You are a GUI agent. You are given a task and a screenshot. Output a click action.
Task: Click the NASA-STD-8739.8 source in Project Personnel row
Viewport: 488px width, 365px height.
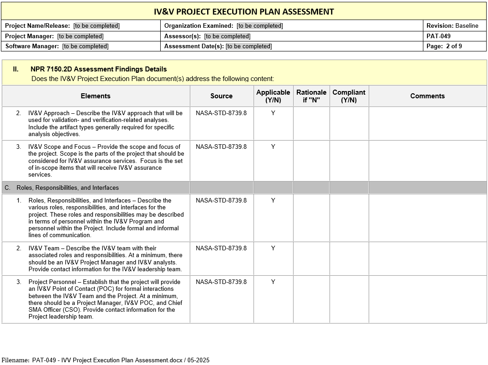221,282
